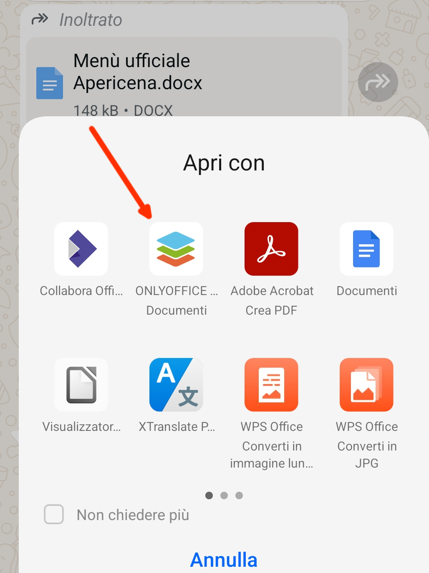
Task: Tap the Visualizzatore document viewer icon
Action: coord(81,385)
